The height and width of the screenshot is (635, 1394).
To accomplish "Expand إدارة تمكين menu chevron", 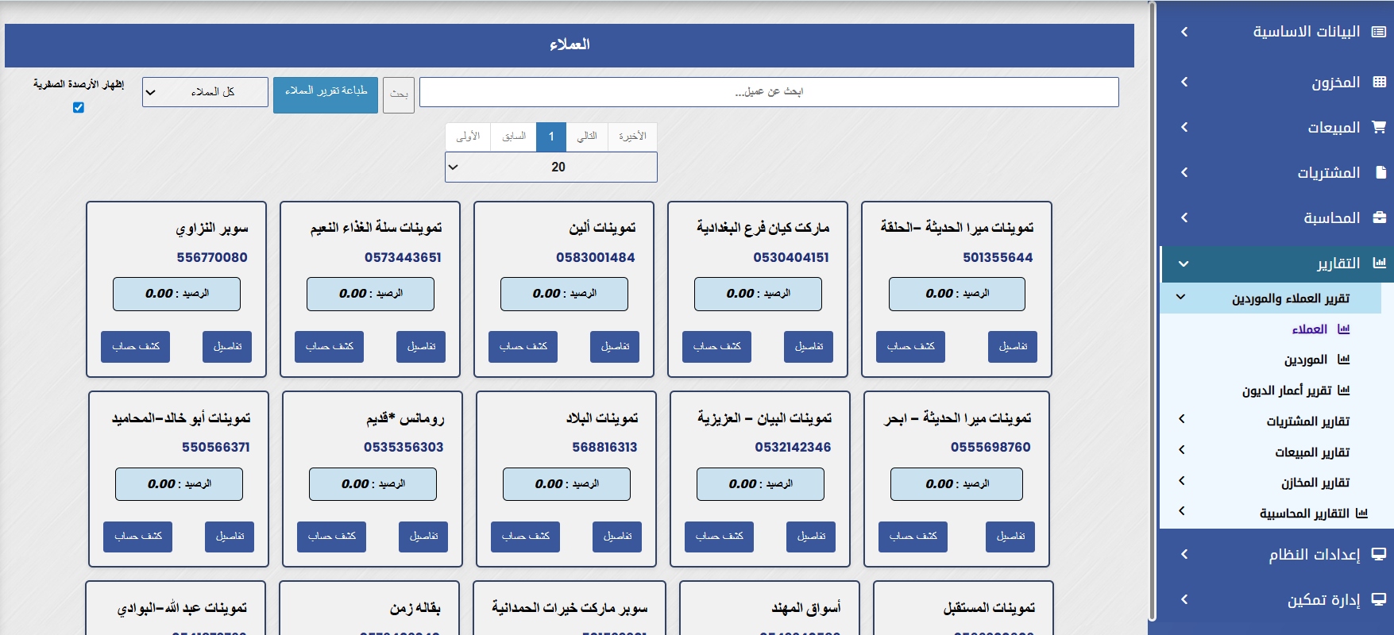I will point(1184,599).
